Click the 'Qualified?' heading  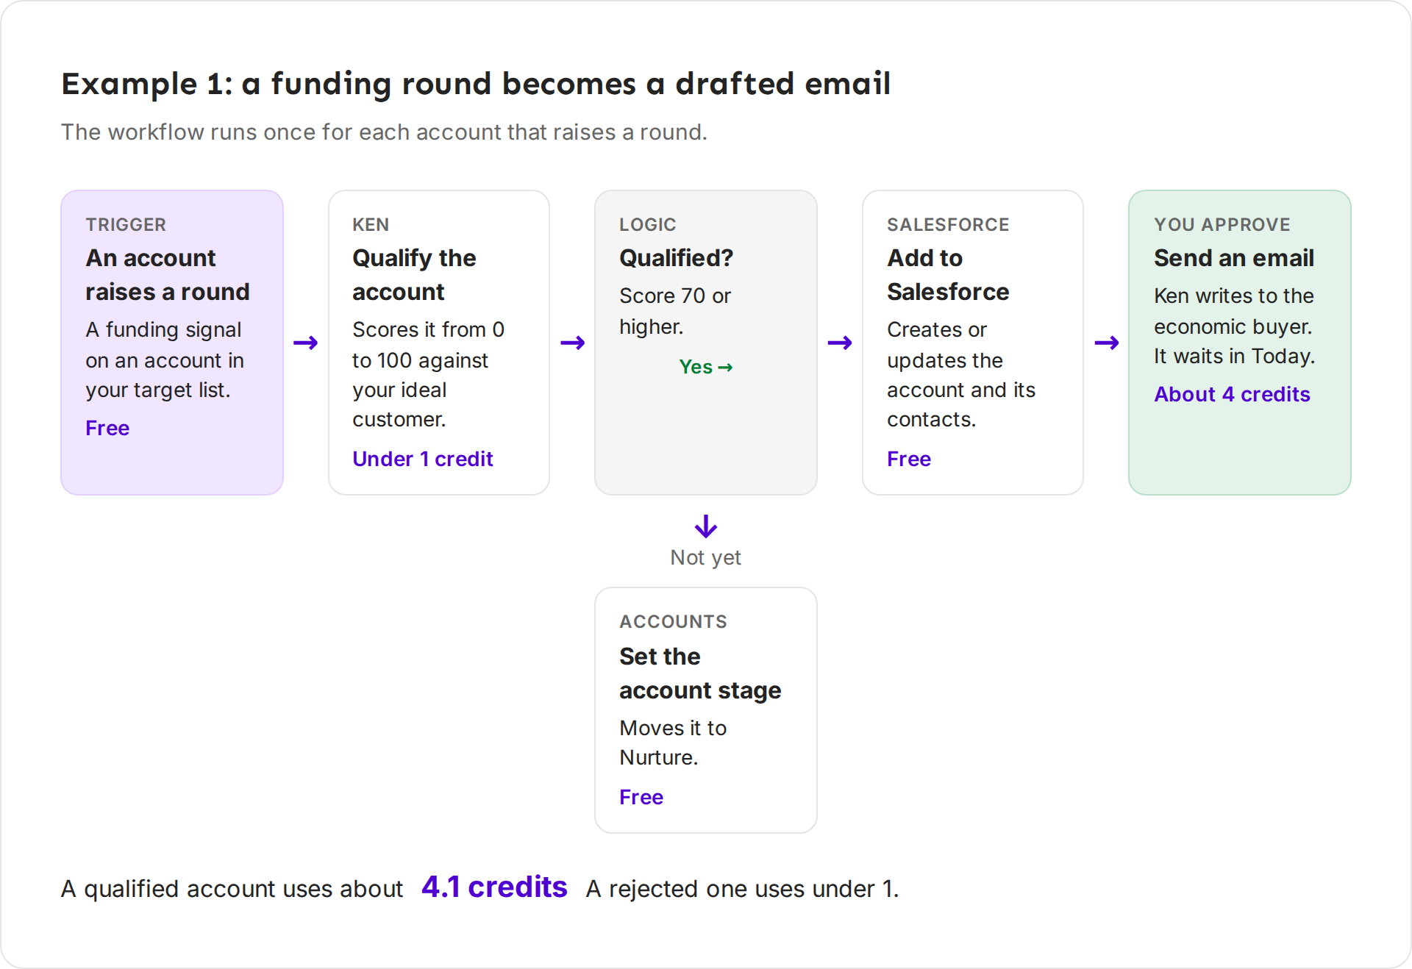pyautogui.click(x=676, y=258)
